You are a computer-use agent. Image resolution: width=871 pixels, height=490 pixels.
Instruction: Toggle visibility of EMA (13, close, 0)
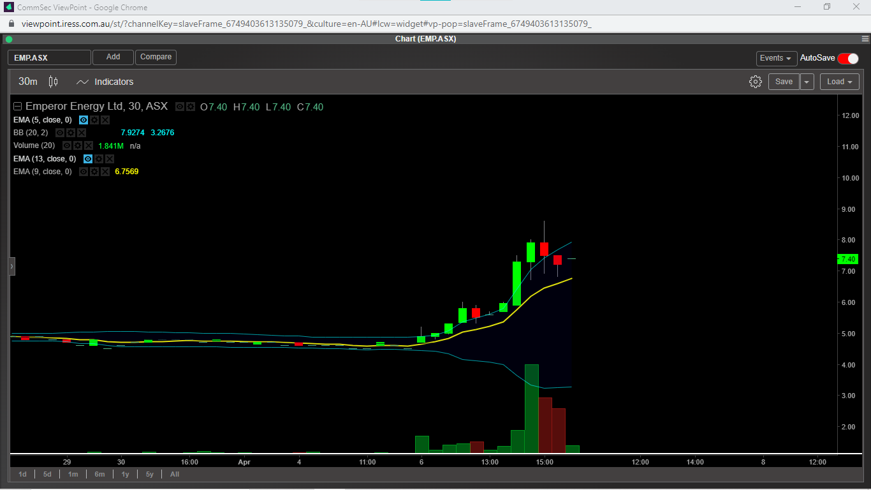pyautogui.click(x=88, y=159)
